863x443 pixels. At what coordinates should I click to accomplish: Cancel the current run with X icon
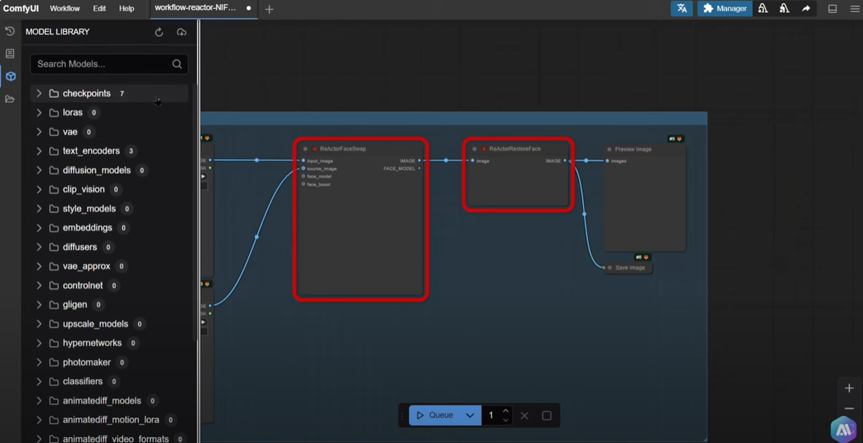pos(524,415)
